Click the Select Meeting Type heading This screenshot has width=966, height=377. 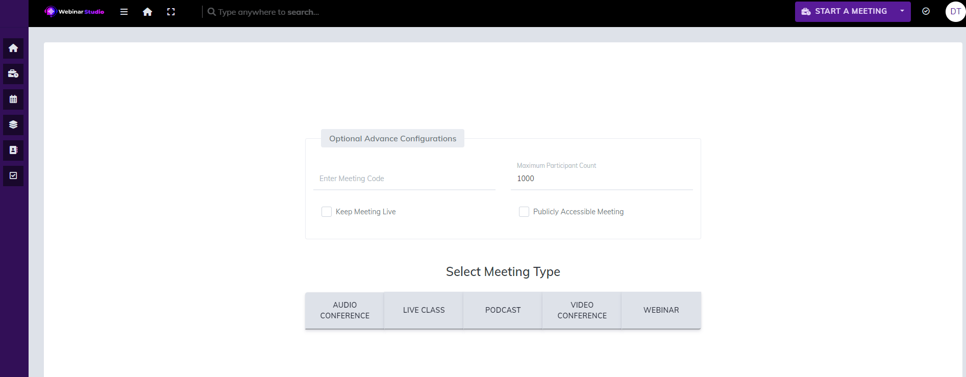click(503, 271)
